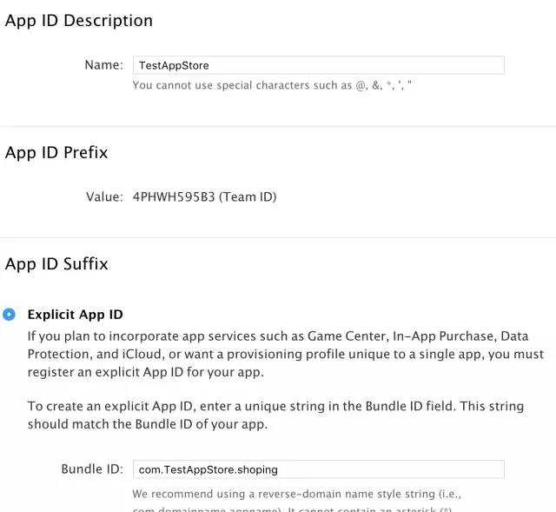Click the Bundle ID: field label
This screenshot has width=556, height=512.
point(92,469)
